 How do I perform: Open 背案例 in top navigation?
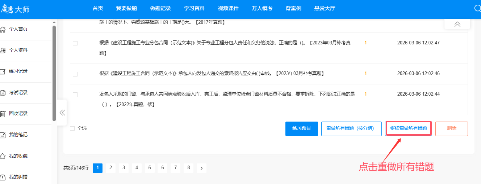coord(293,8)
